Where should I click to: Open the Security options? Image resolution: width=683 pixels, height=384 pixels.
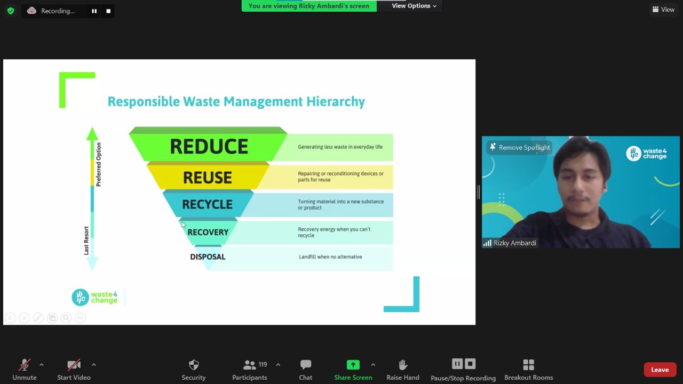pos(193,370)
